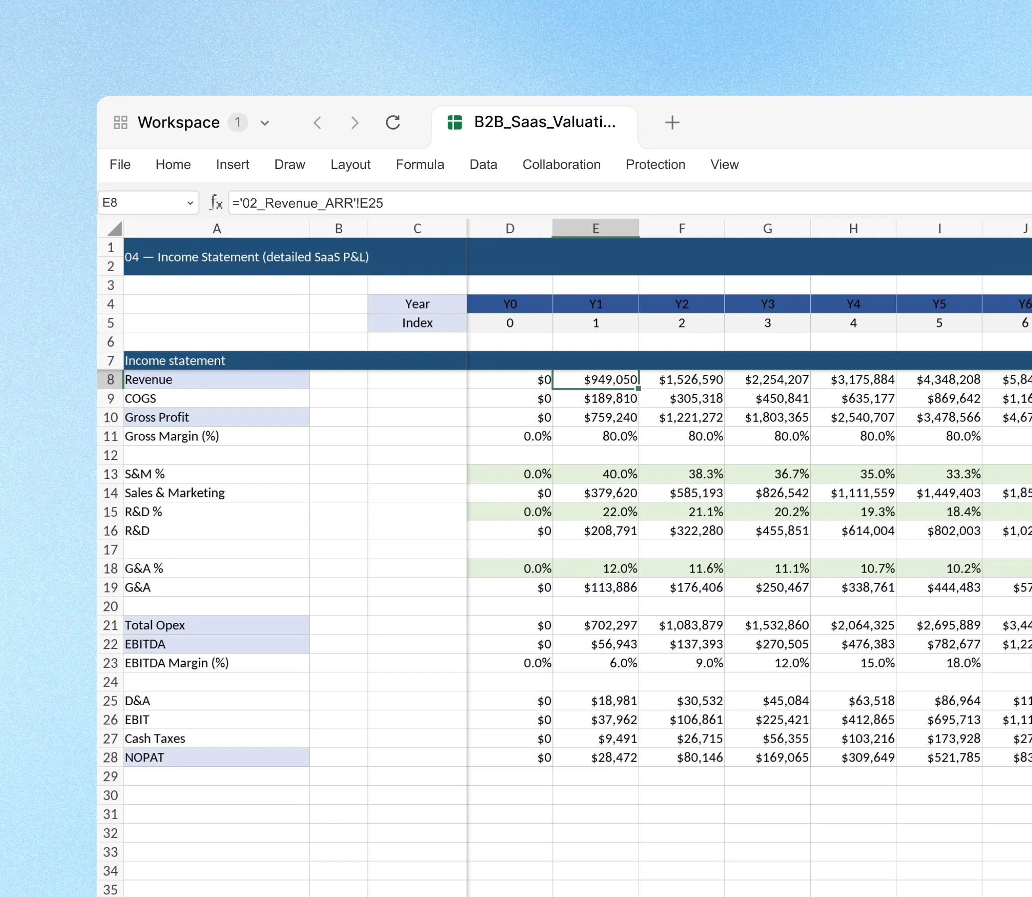Select column E by clicking its header
The height and width of the screenshot is (897, 1032).
pyautogui.click(x=595, y=228)
